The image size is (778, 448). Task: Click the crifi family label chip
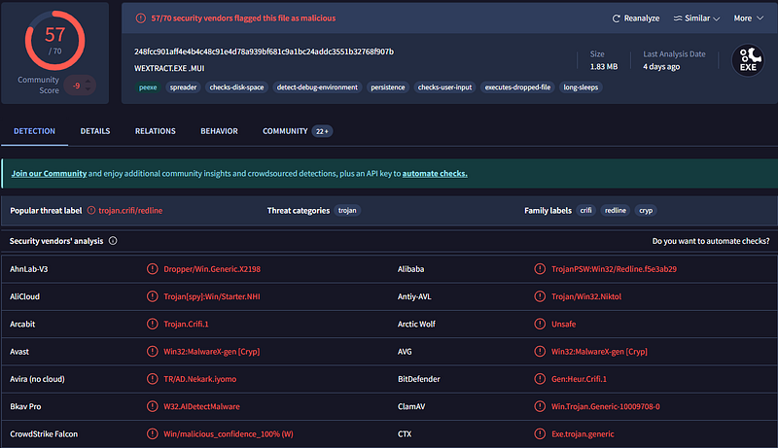tap(586, 211)
